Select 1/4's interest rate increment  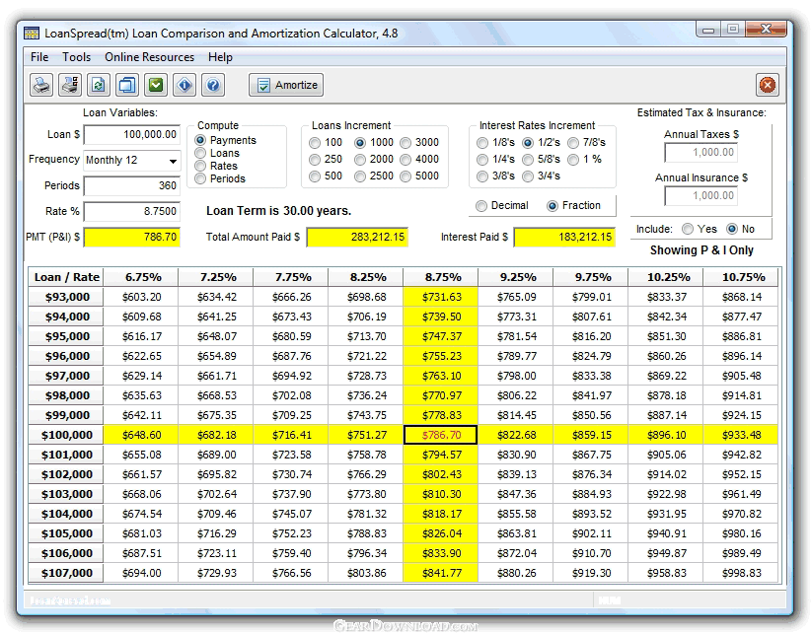pyautogui.click(x=482, y=159)
